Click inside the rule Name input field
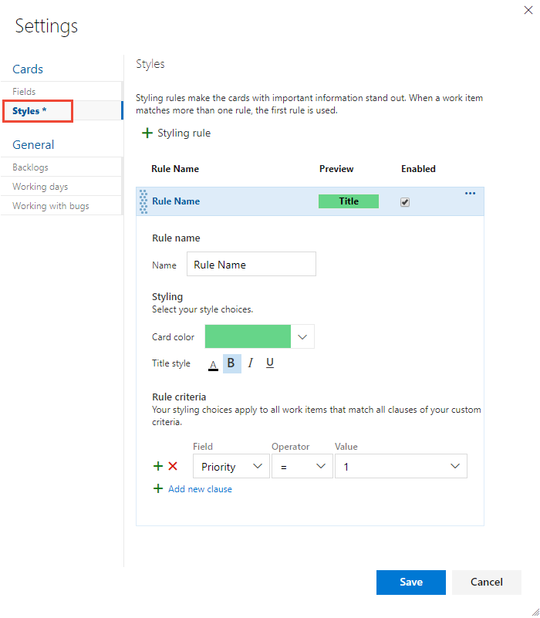The height and width of the screenshot is (618, 540). [251, 264]
